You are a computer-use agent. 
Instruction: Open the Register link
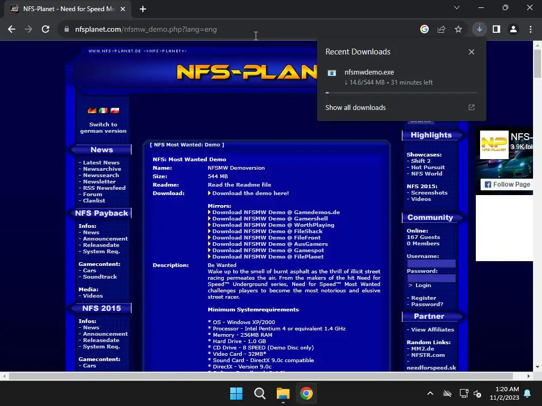423,298
